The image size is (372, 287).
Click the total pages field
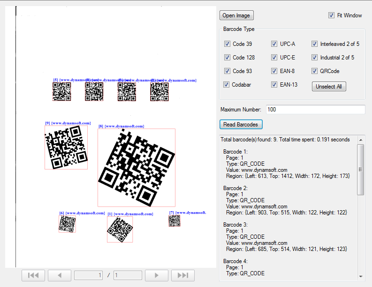(128, 275)
